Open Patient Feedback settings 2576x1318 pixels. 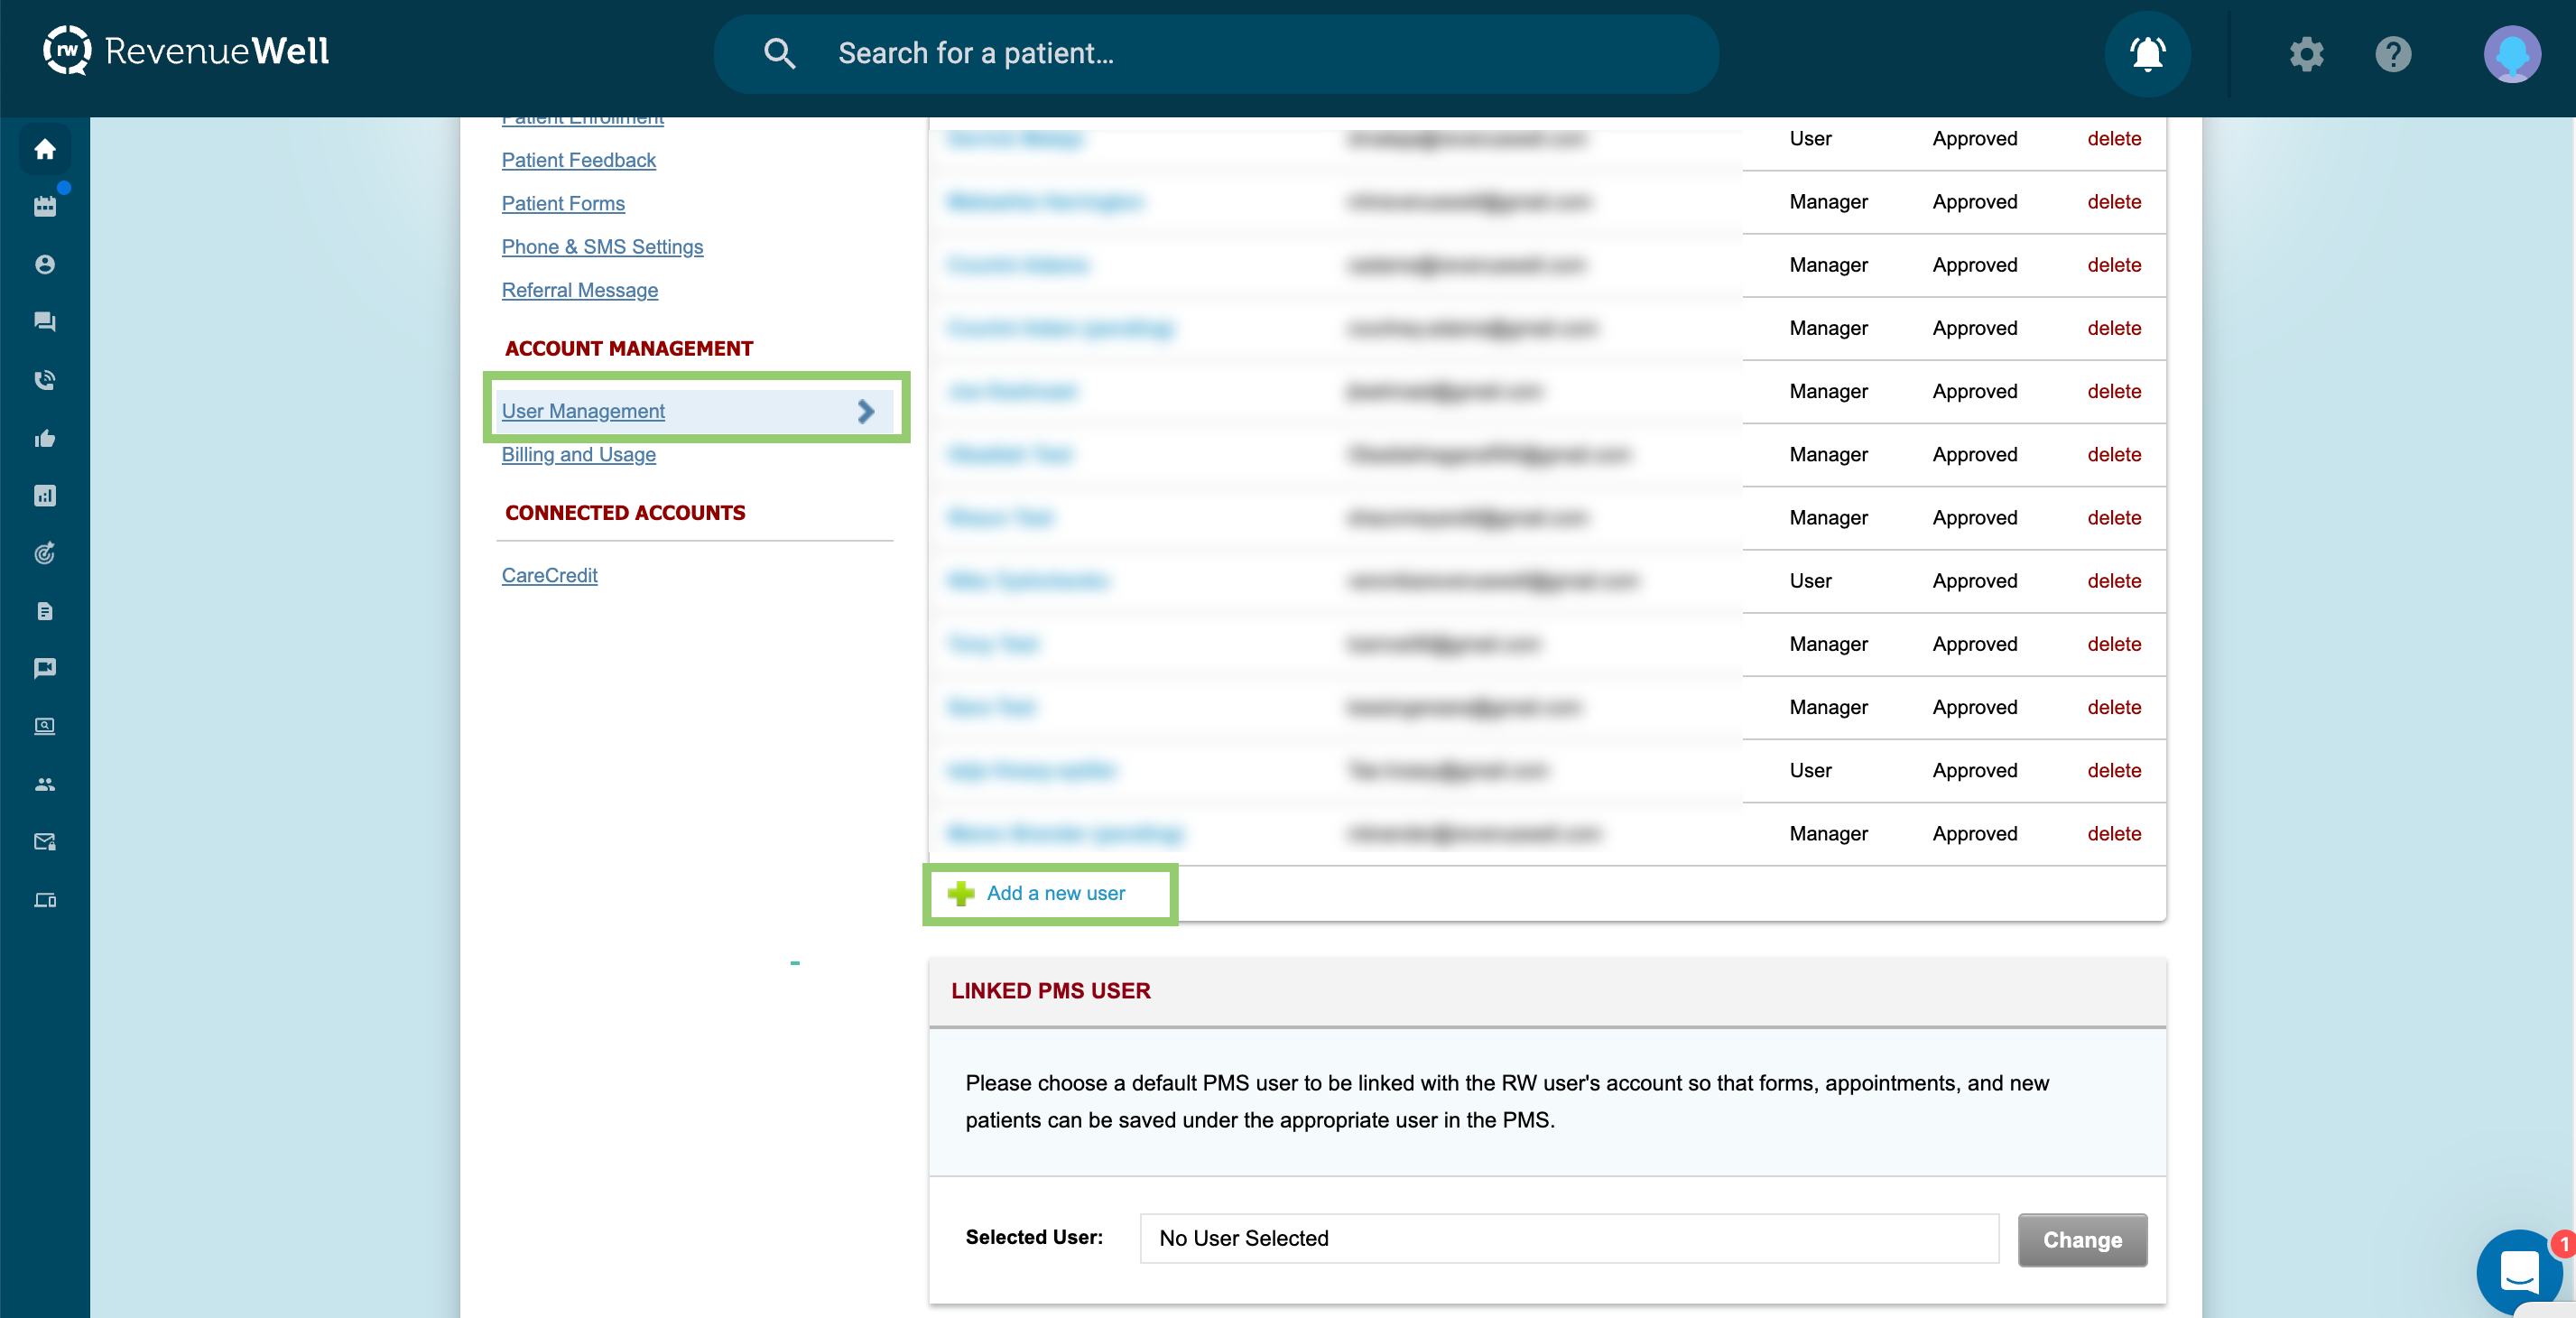click(578, 160)
